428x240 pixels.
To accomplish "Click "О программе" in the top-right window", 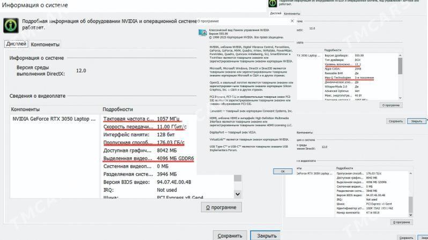I will click(x=391, y=105).
